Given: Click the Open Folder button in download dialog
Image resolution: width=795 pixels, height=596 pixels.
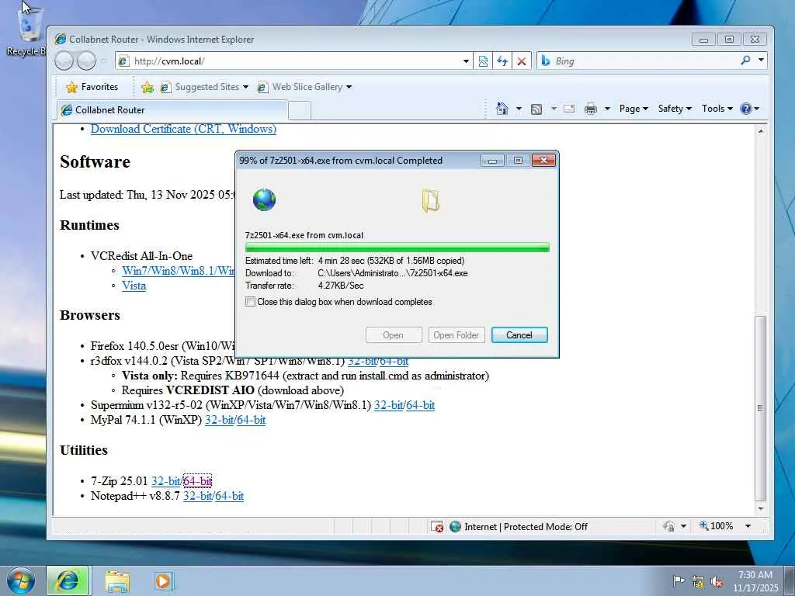Looking at the screenshot, I should (x=457, y=335).
